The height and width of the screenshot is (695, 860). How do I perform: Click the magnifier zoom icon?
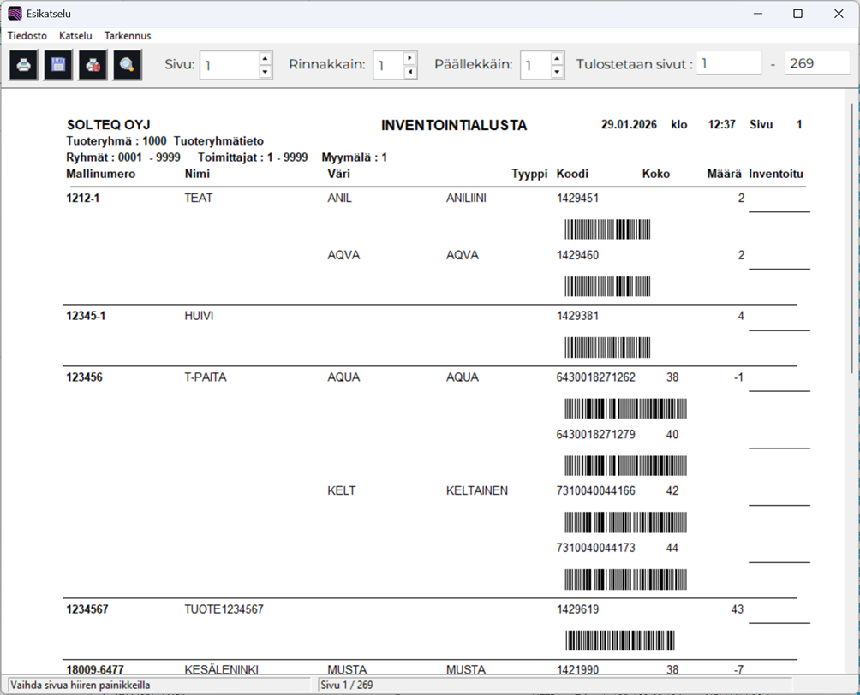127,65
